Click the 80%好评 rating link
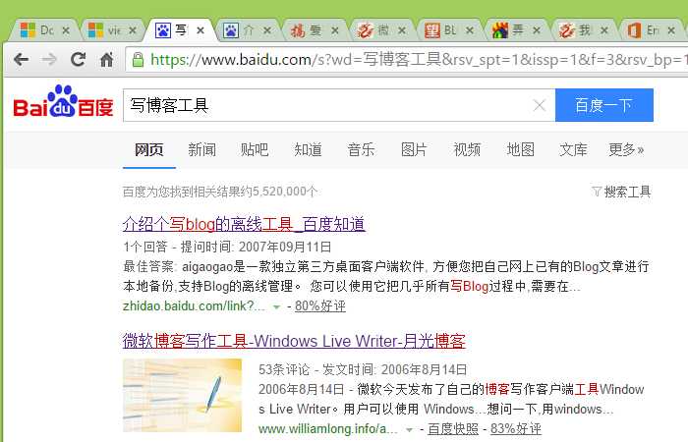Screen dimensions: 688x442 point(320,305)
